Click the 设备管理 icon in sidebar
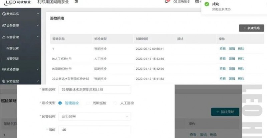 [x=4, y=25]
